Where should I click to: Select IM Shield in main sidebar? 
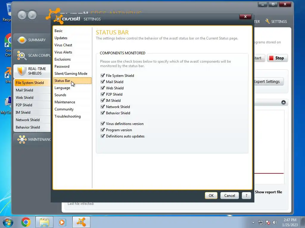pyautogui.click(x=32, y=113)
